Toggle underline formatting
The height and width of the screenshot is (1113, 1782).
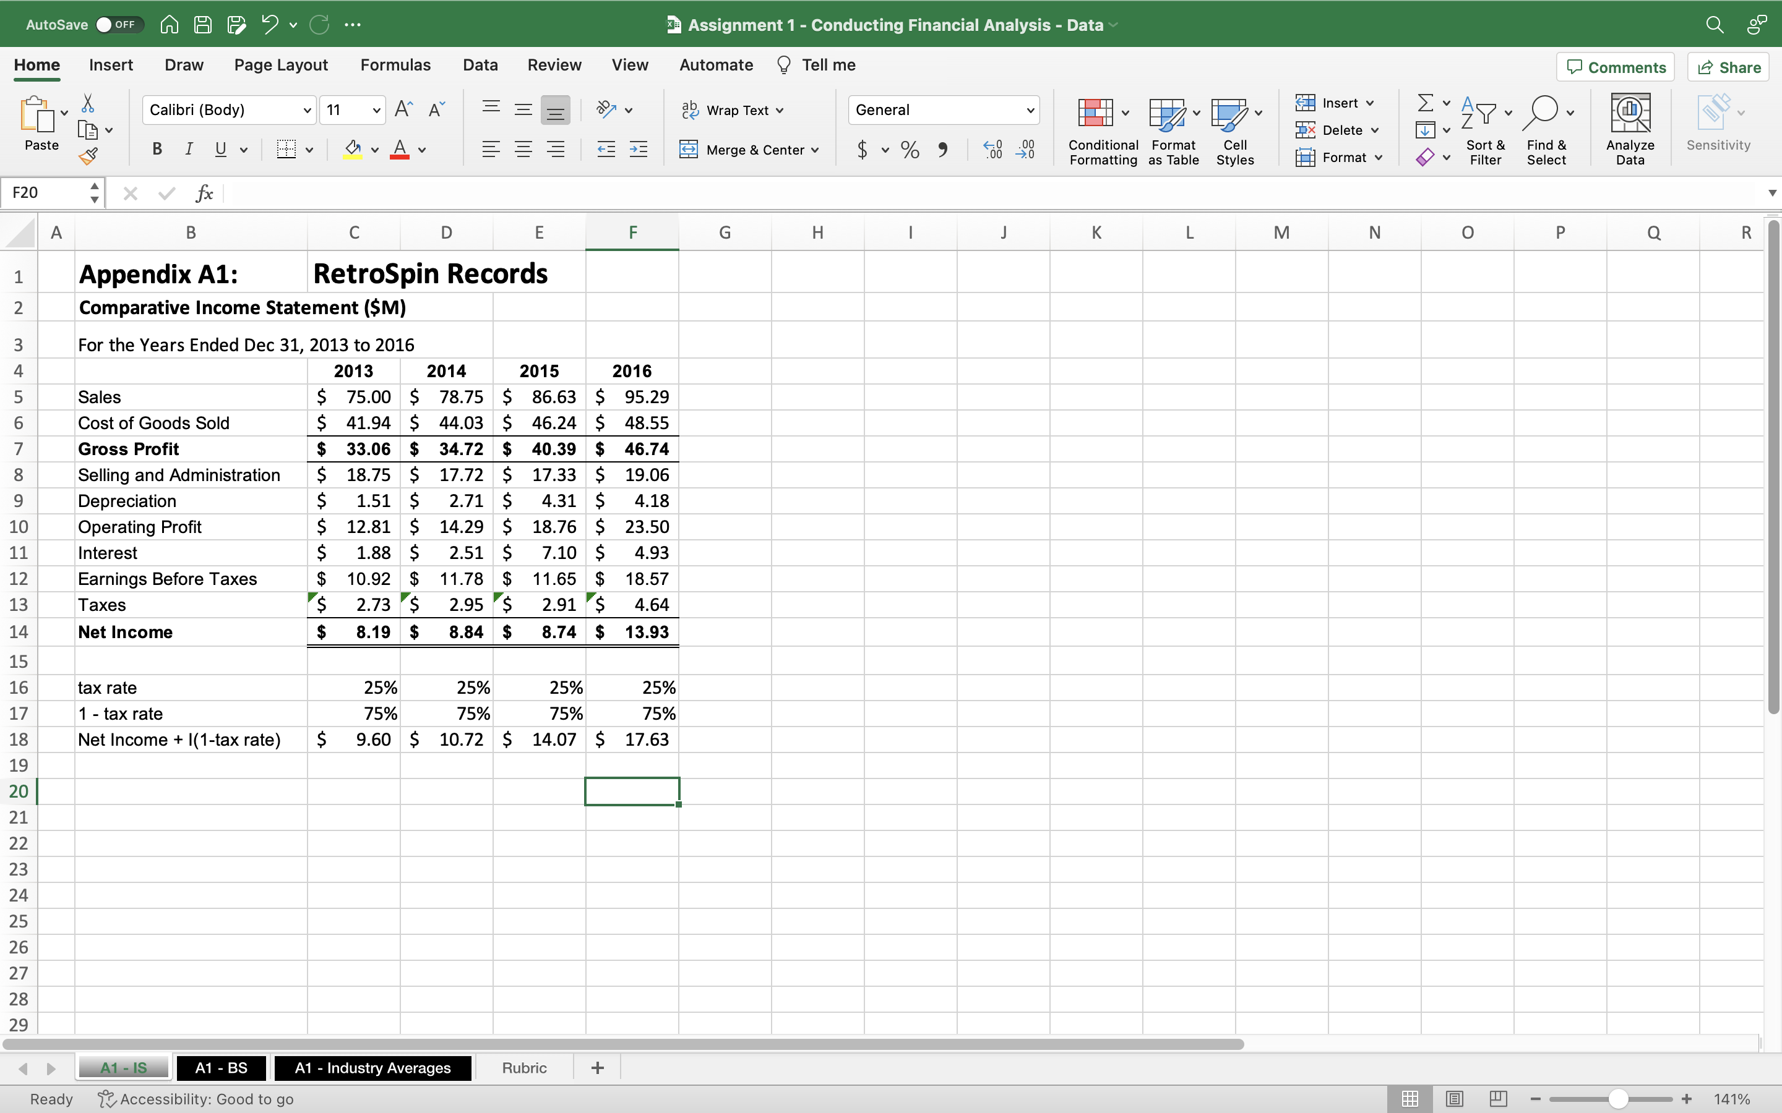point(221,148)
